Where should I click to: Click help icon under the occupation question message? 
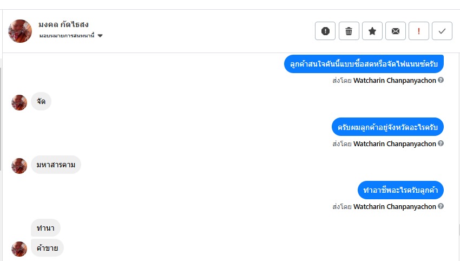pos(441,206)
